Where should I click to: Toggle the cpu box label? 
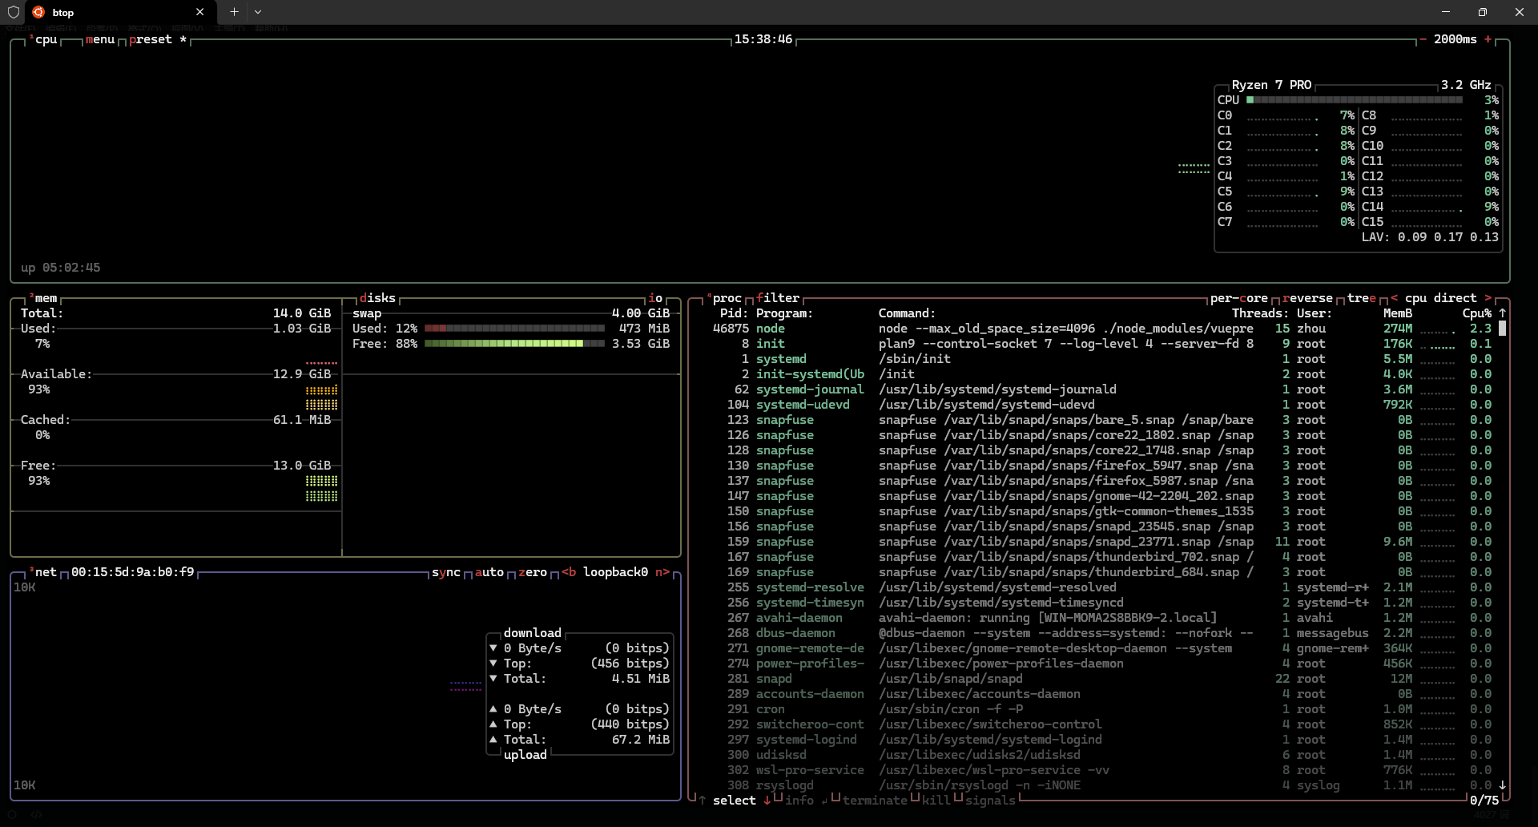coord(45,39)
